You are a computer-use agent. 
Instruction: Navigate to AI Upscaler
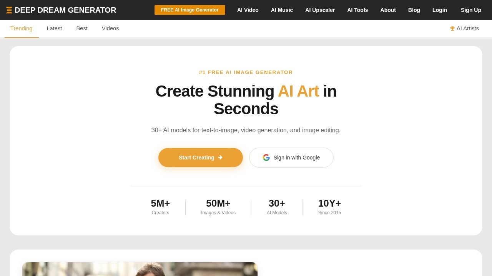click(320, 10)
